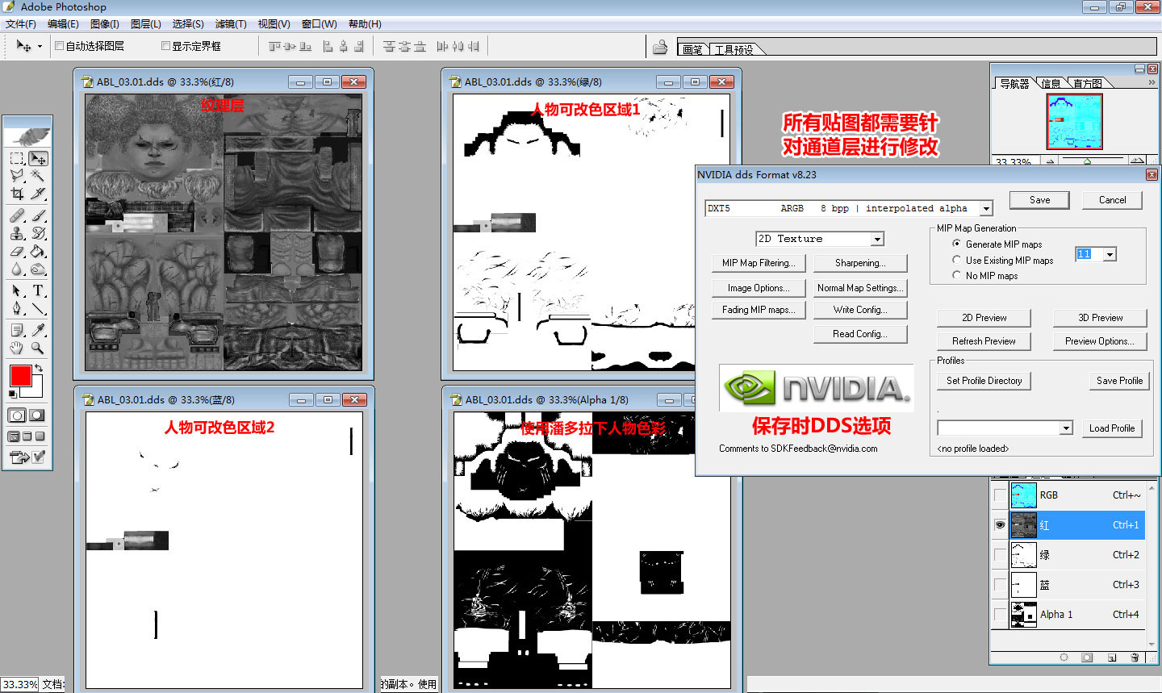Screen dimensions: 1162x693
Task: Expand the 2D Texture dropdown
Action: pos(877,240)
